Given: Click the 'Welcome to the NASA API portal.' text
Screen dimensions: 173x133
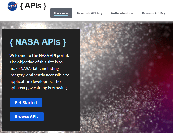Looking at the screenshot, I should (x=39, y=56).
